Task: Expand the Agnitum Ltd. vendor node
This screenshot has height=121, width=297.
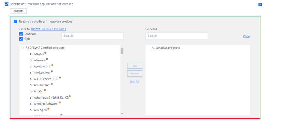Action: [31, 67]
